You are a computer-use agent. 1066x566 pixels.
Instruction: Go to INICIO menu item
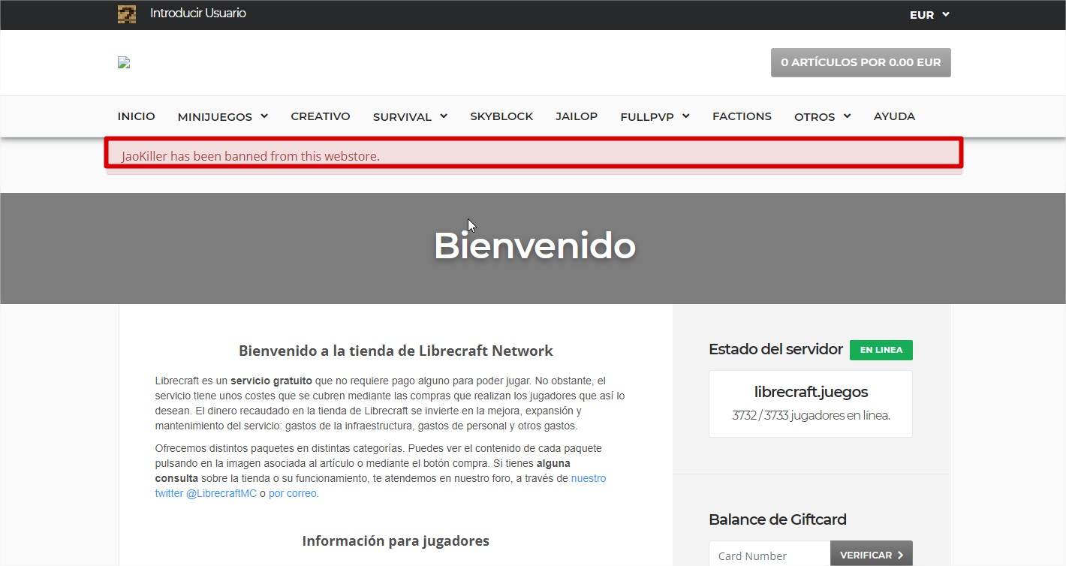(x=137, y=116)
